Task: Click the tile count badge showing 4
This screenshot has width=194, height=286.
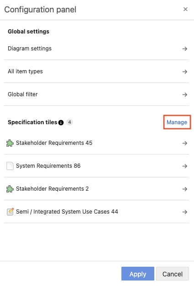Action: pos(69,122)
